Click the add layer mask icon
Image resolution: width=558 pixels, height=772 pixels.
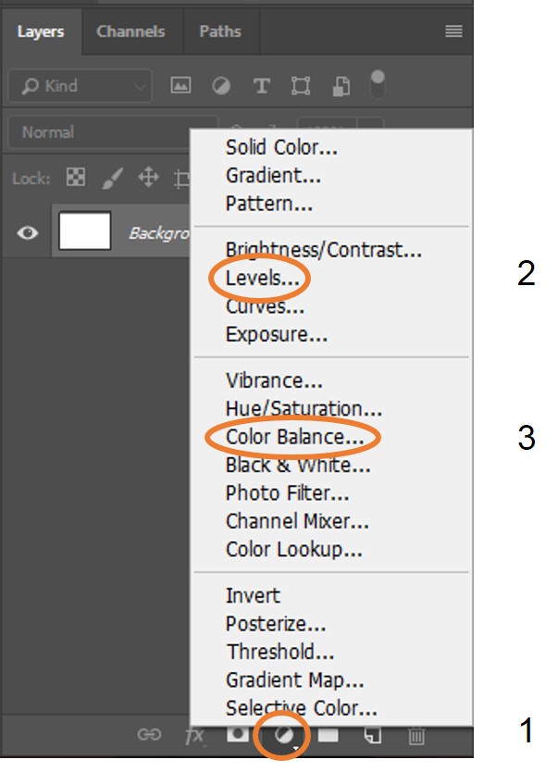[x=239, y=734]
